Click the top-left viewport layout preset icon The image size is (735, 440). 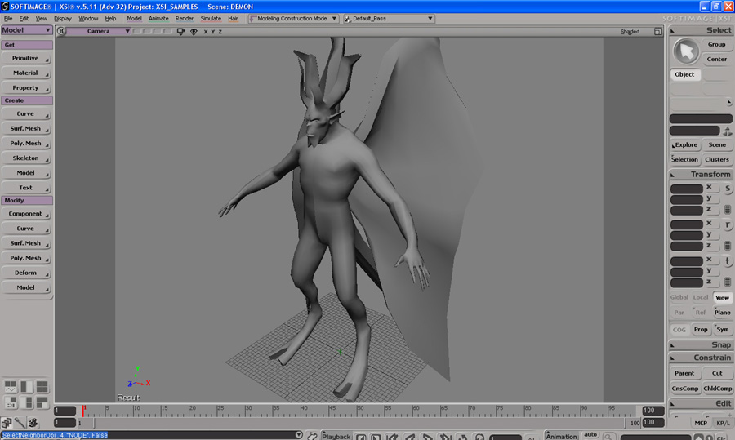(x=11, y=387)
